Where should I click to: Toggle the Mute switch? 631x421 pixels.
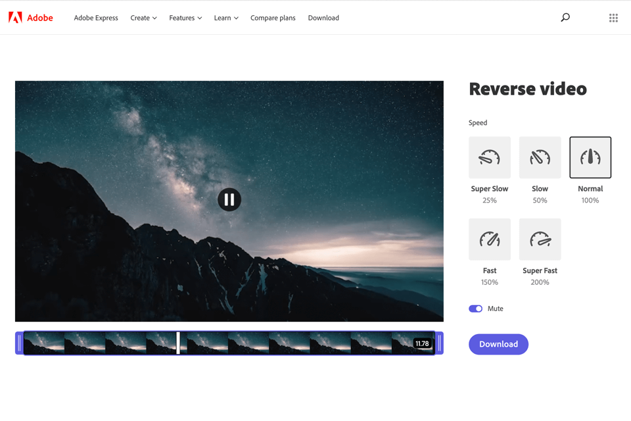475,309
